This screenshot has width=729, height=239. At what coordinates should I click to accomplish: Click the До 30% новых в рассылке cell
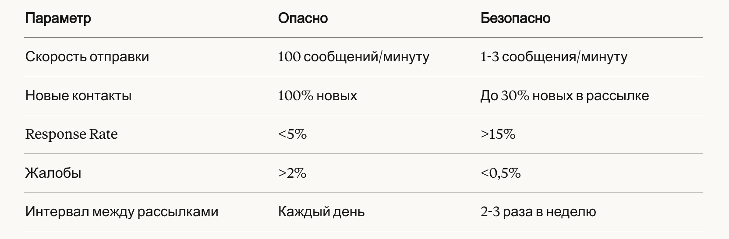pyautogui.click(x=565, y=95)
